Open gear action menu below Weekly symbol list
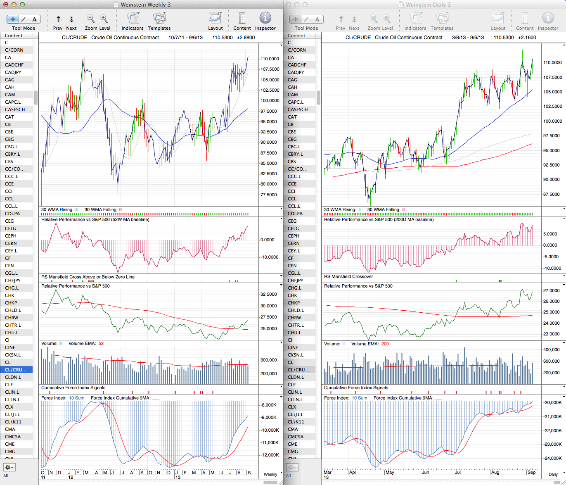The width and height of the screenshot is (566, 485). pos(9,467)
